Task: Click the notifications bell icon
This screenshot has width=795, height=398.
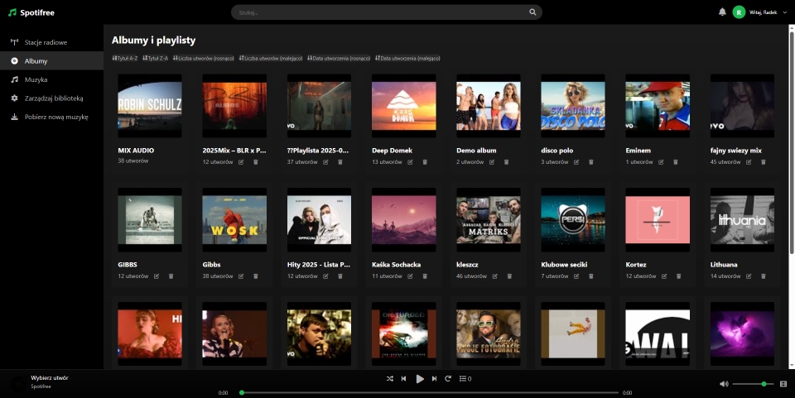Action: [722, 12]
